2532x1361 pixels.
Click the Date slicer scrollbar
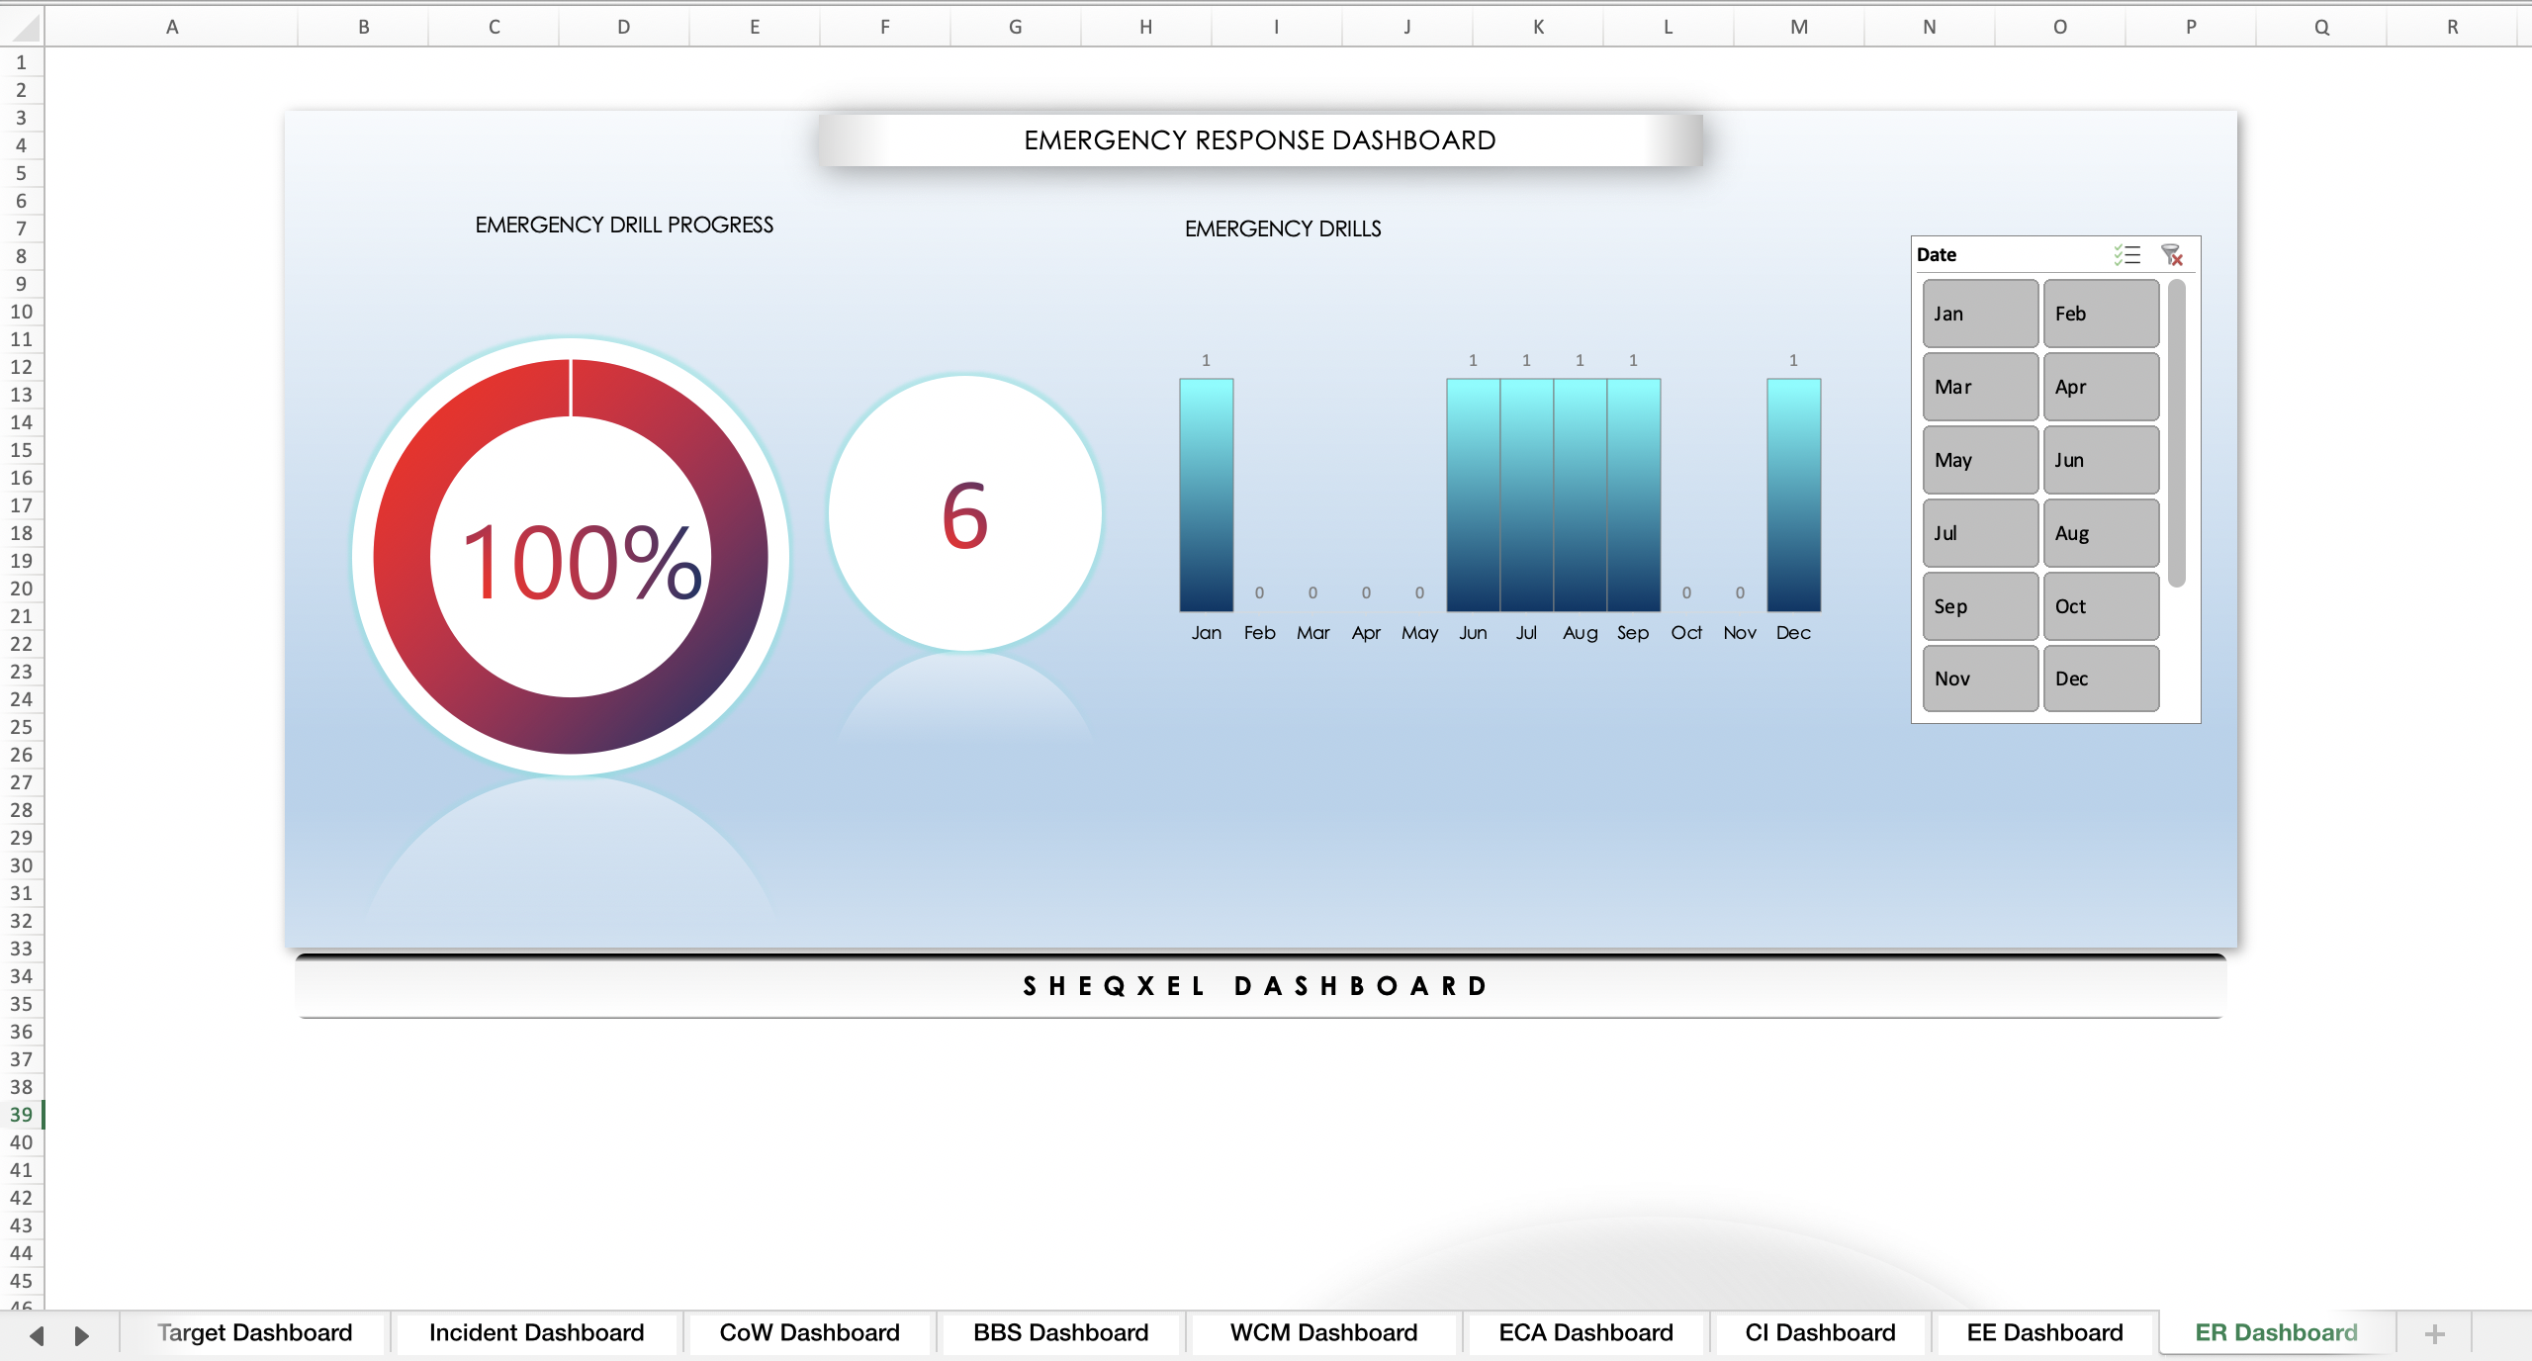[2177, 425]
